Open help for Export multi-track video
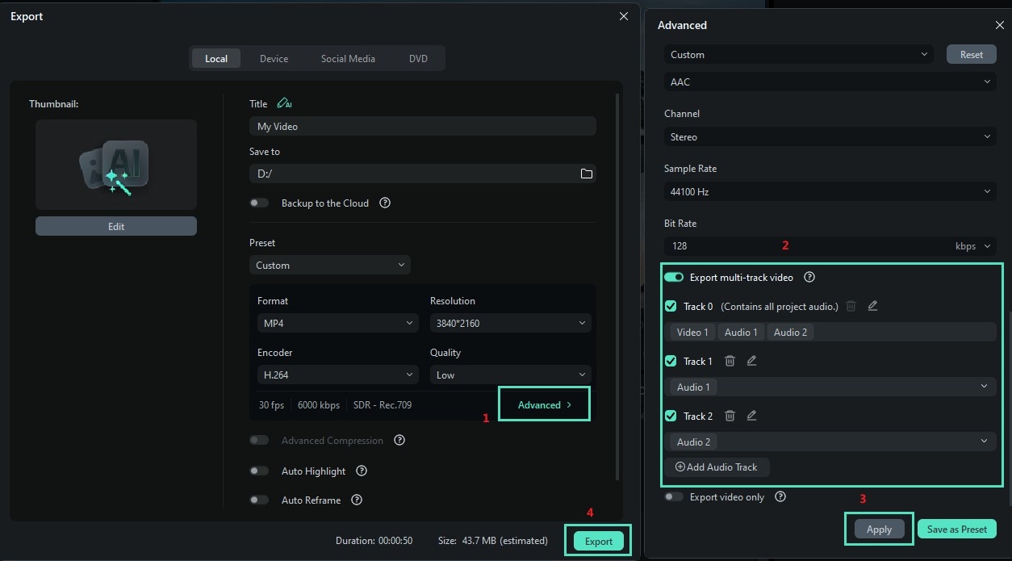Image resolution: width=1012 pixels, height=561 pixels. click(x=809, y=277)
